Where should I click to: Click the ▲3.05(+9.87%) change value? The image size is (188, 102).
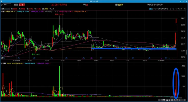tap(59, 5)
